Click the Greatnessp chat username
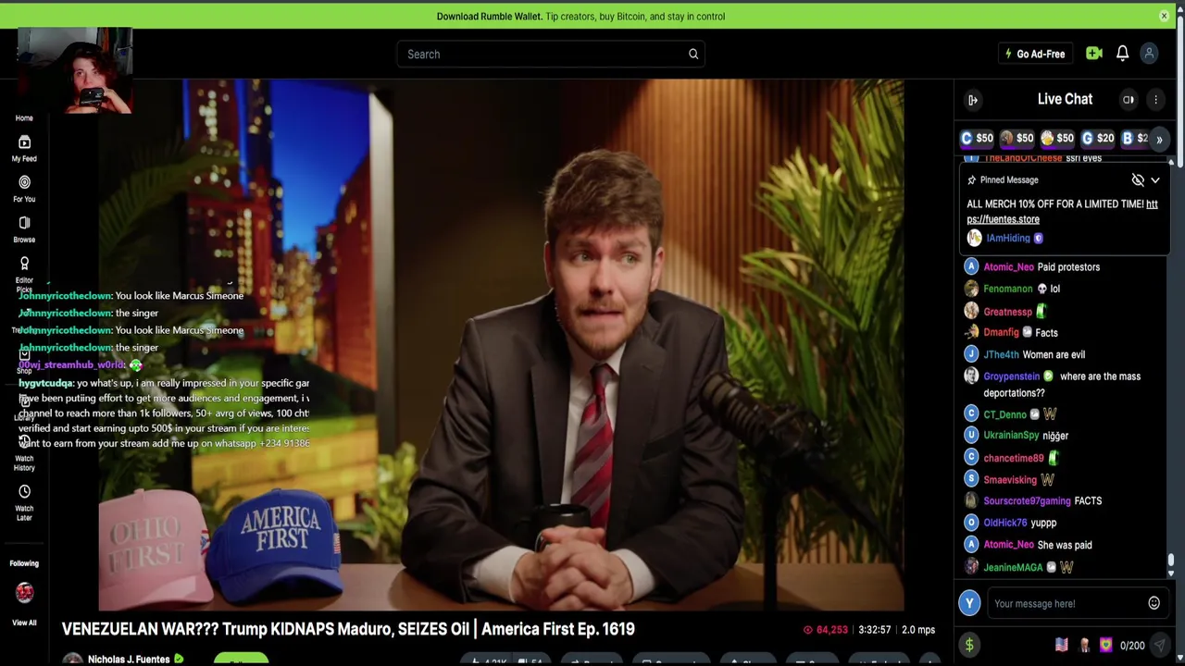This screenshot has width=1185, height=666. pyautogui.click(x=1007, y=312)
